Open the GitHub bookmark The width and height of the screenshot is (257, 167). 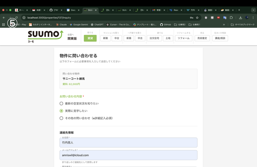tap(165, 25)
